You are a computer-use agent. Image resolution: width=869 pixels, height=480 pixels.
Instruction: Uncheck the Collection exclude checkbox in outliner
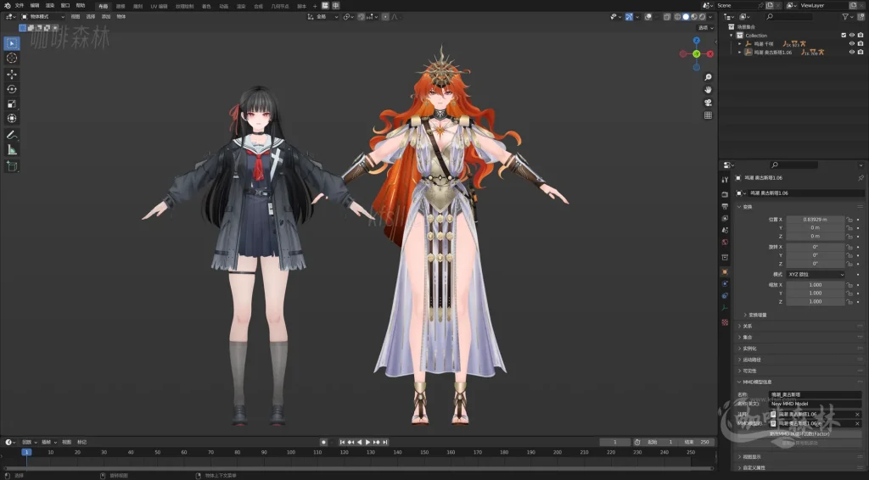[x=844, y=36]
